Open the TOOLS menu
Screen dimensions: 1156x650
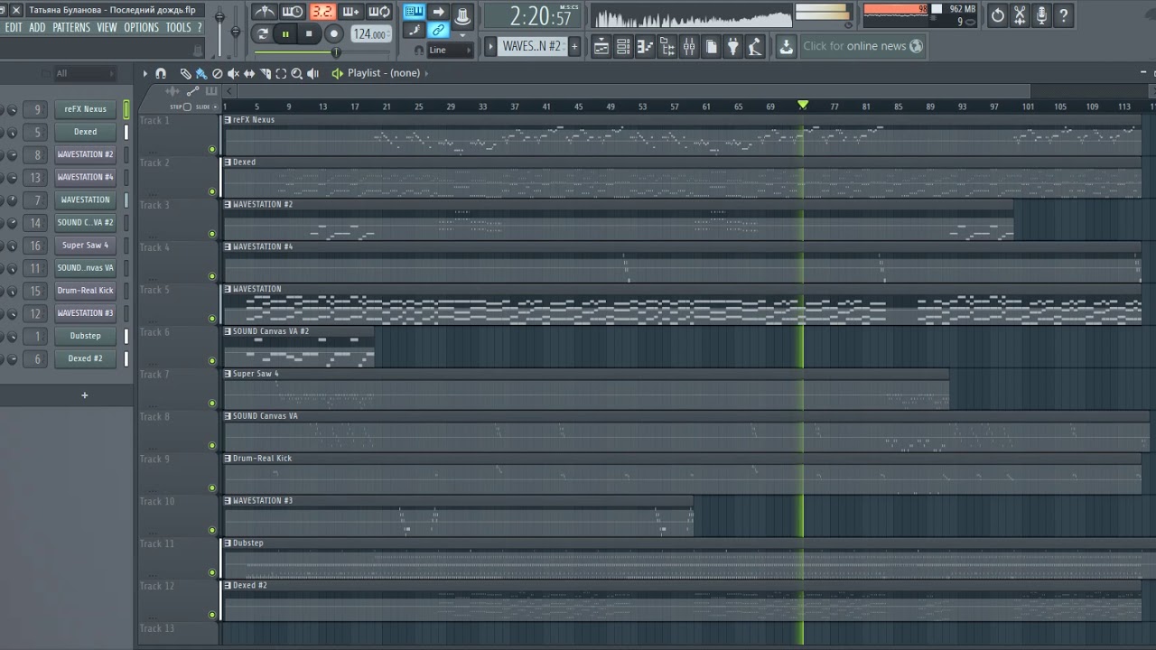[178, 28]
